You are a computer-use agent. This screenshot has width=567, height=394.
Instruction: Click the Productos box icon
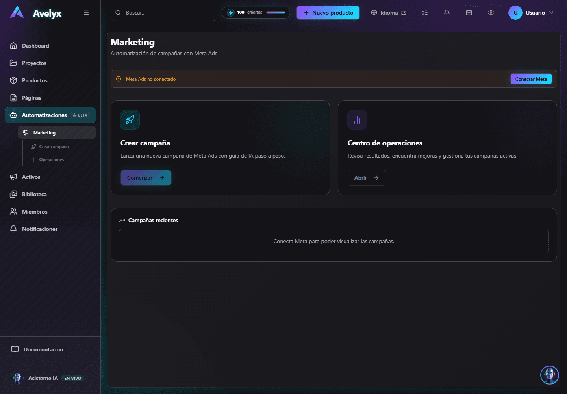point(13,80)
